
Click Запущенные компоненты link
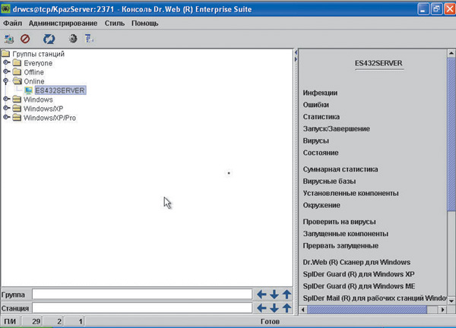coord(346,234)
